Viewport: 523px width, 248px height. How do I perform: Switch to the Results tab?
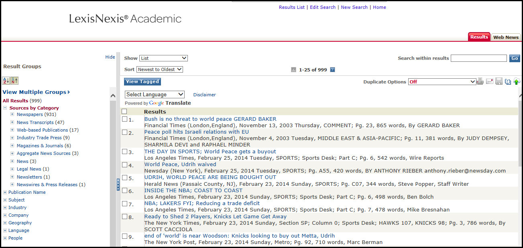479,37
